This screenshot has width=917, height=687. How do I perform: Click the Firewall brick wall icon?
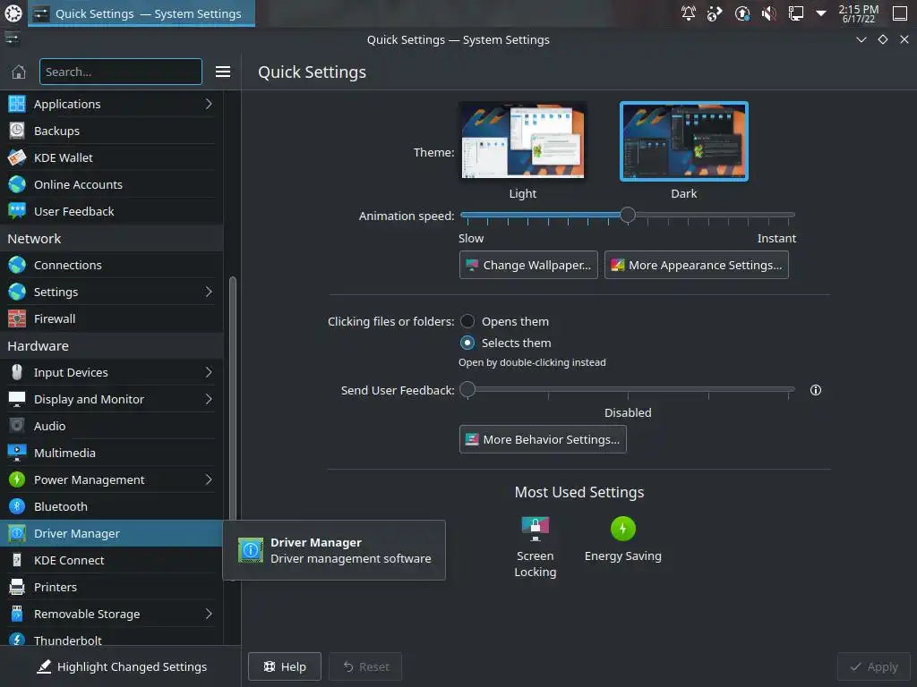17,319
